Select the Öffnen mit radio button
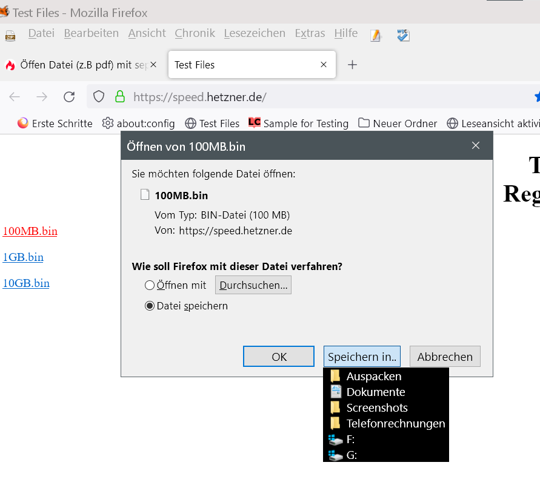 [x=150, y=285]
